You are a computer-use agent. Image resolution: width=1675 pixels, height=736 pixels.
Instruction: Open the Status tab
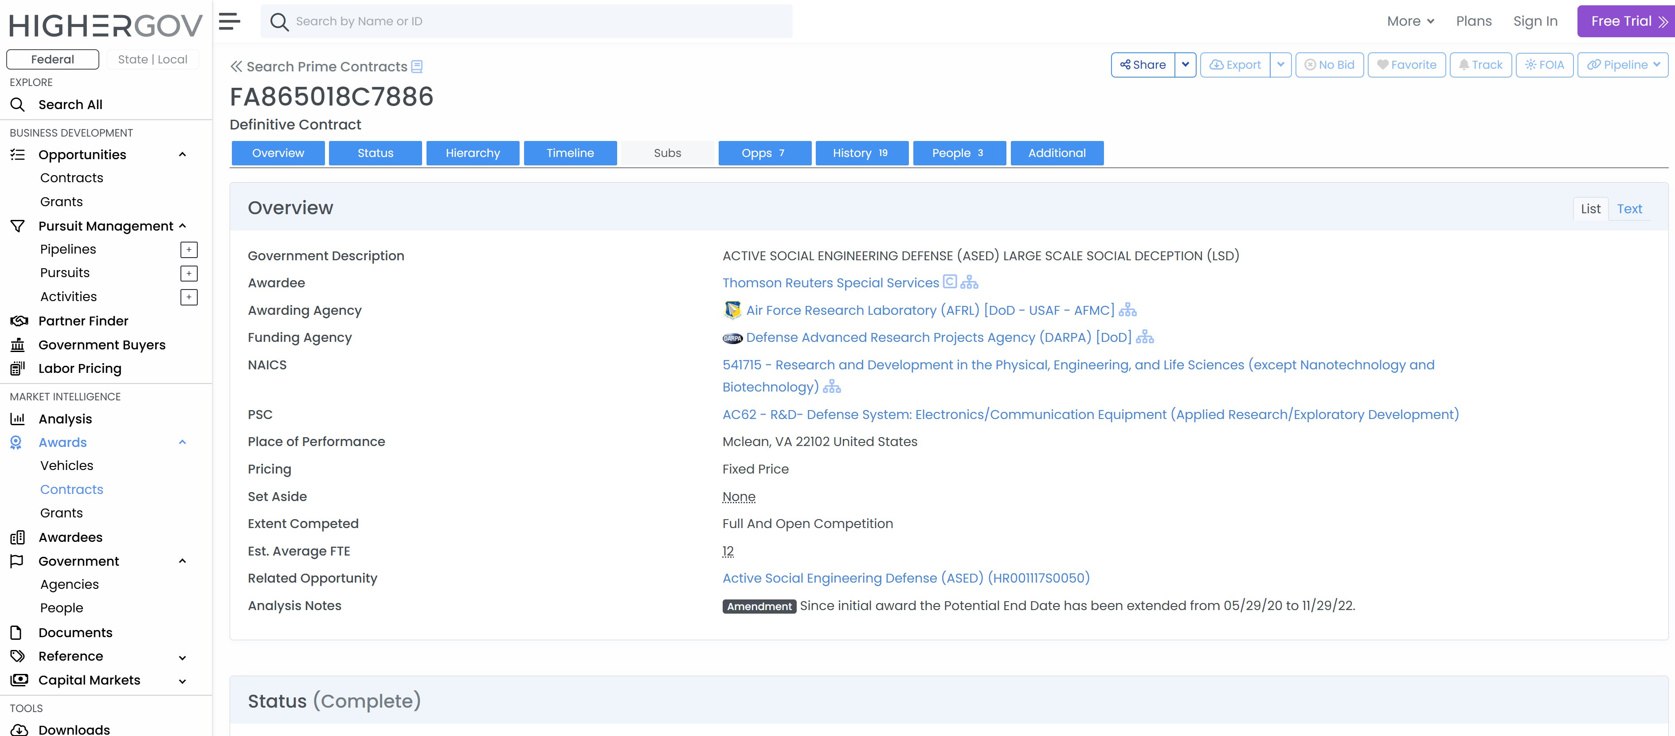[375, 153]
